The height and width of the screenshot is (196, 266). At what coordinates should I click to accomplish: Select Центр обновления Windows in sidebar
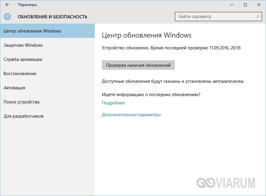tap(47, 31)
